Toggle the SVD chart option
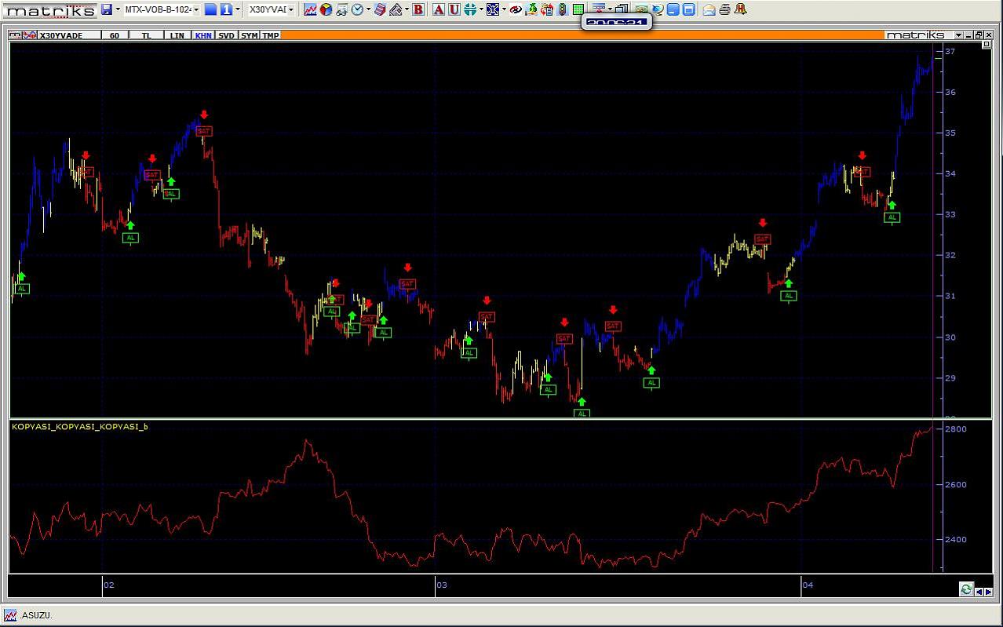This screenshot has height=627, width=1003. [226, 35]
